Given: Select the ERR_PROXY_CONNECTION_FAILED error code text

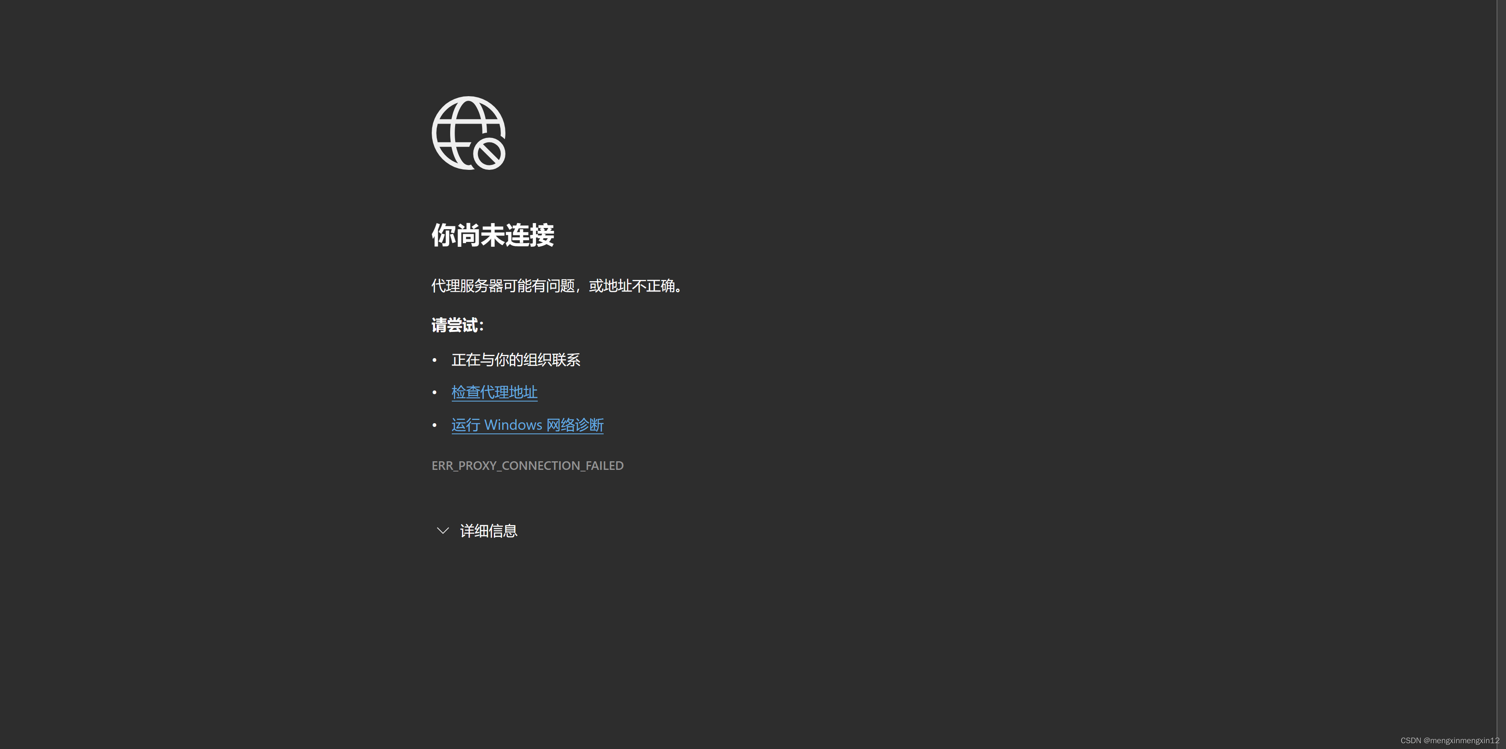Looking at the screenshot, I should [x=528, y=465].
